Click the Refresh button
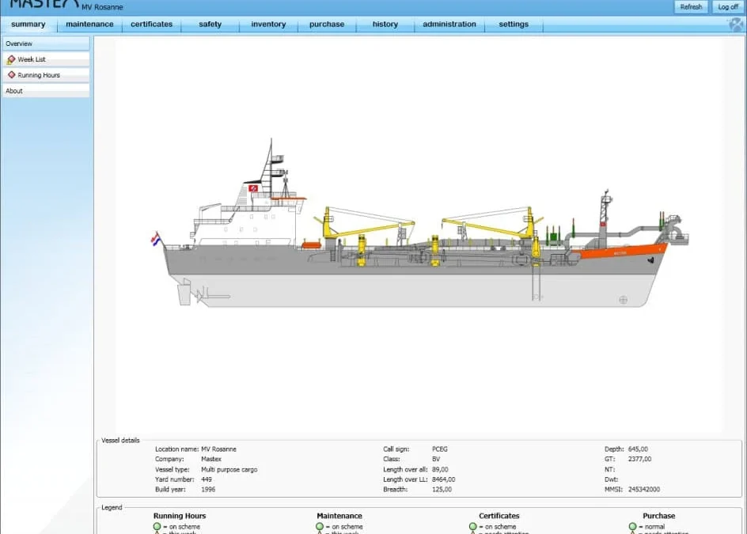This screenshot has width=747, height=534. (x=690, y=6)
